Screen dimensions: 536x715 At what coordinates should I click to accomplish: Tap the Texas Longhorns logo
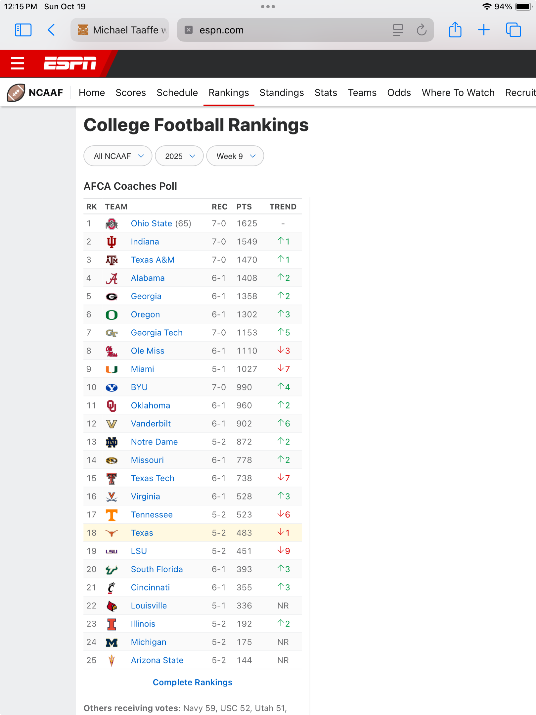pos(112,533)
